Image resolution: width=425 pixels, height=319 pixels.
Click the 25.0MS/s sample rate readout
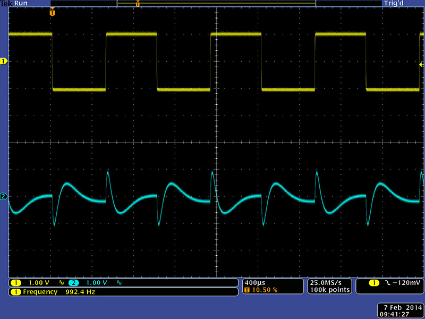[328, 282]
